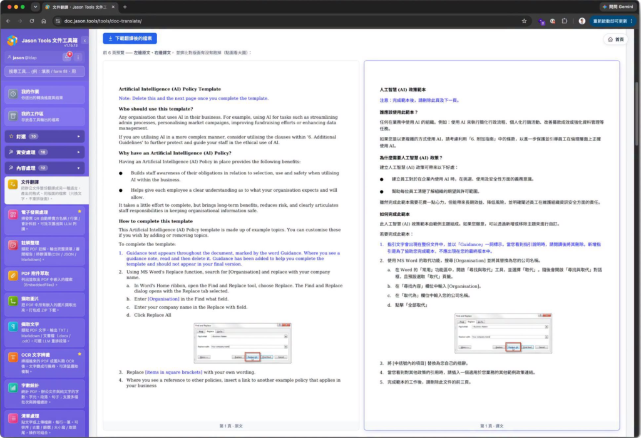Expand the 釘選 pinned section
The image size is (641, 438).
[x=45, y=136]
